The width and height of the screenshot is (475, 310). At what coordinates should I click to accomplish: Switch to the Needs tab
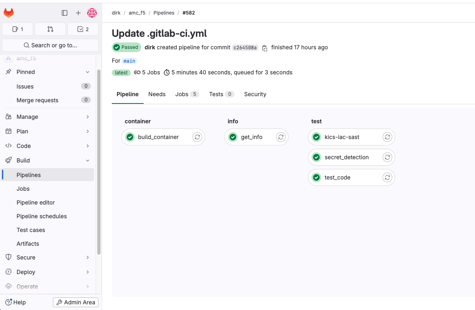coord(157,94)
